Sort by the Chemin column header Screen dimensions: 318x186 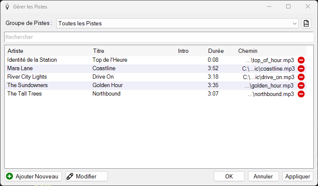248,51
